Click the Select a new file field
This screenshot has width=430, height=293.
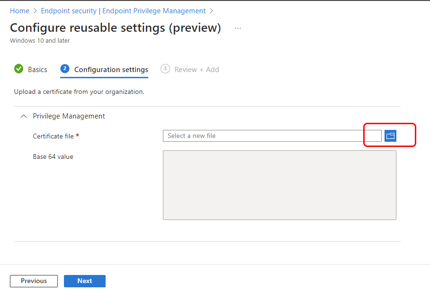[x=272, y=136]
